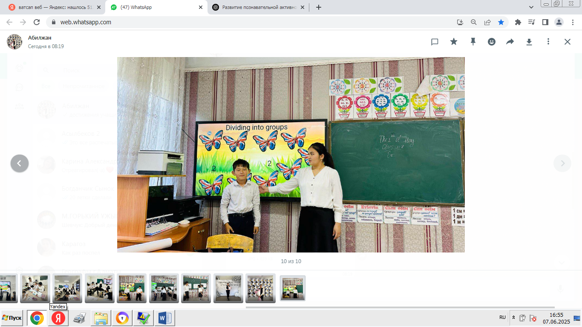This screenshot has width=582, height=327.
Task: Reload the WhatsApp page
Action: coord(37,22)
